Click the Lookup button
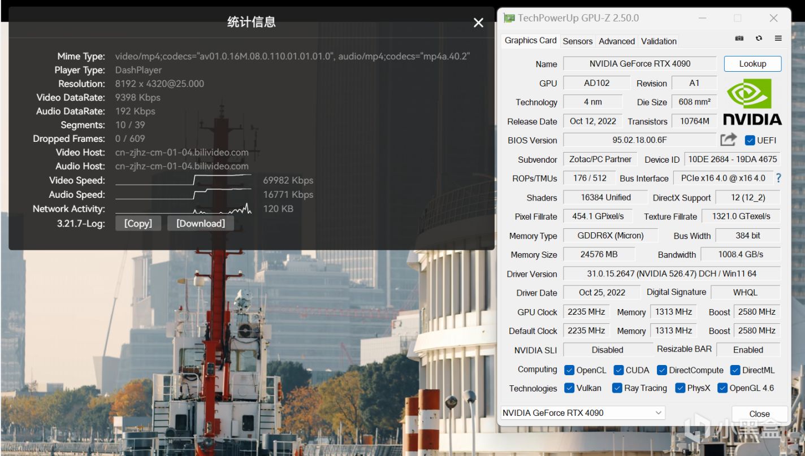The width and height of the screenshot is (805, 456). coord(752,64)
